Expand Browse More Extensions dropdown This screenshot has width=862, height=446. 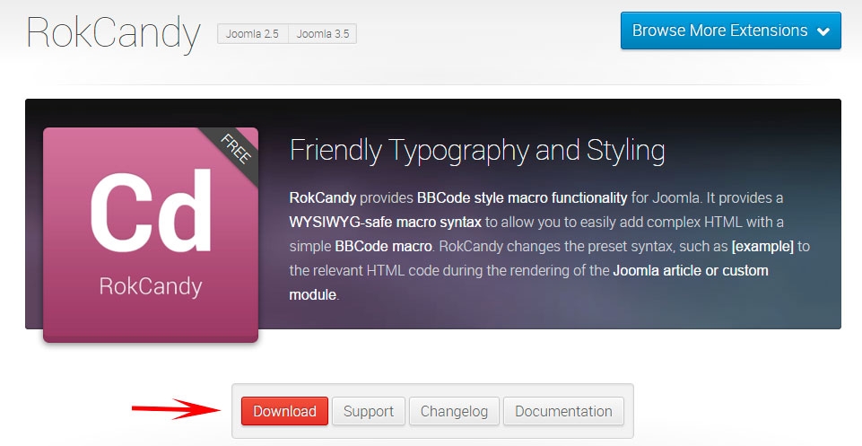[731, 31]
